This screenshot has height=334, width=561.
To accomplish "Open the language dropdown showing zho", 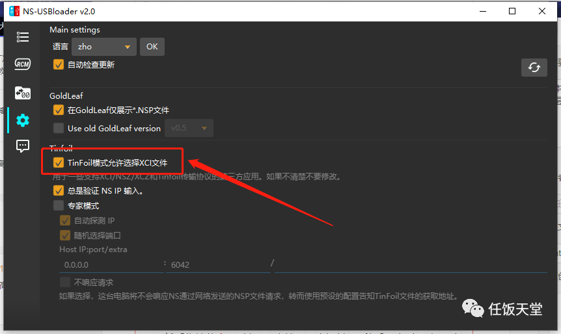I will point(103,47).
